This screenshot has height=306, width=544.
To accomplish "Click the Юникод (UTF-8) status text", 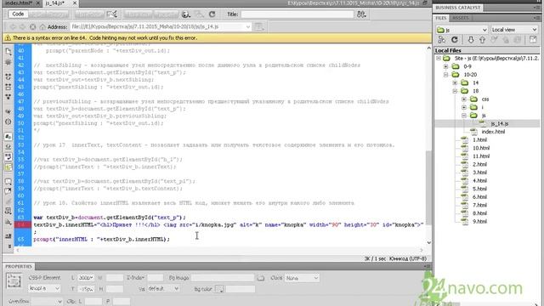I will click(x=408, y=258).
